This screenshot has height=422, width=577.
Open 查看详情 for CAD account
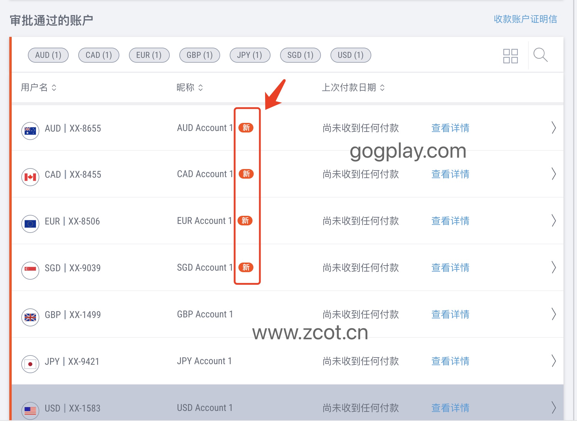[x=450, y=174]
